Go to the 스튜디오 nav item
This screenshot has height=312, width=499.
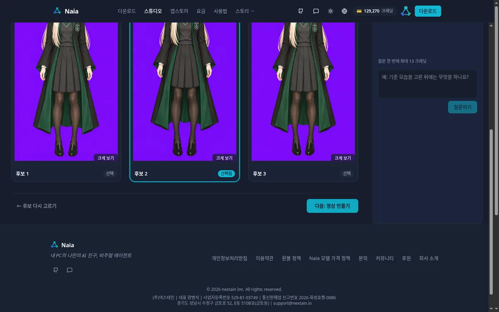tap(153, 11)
